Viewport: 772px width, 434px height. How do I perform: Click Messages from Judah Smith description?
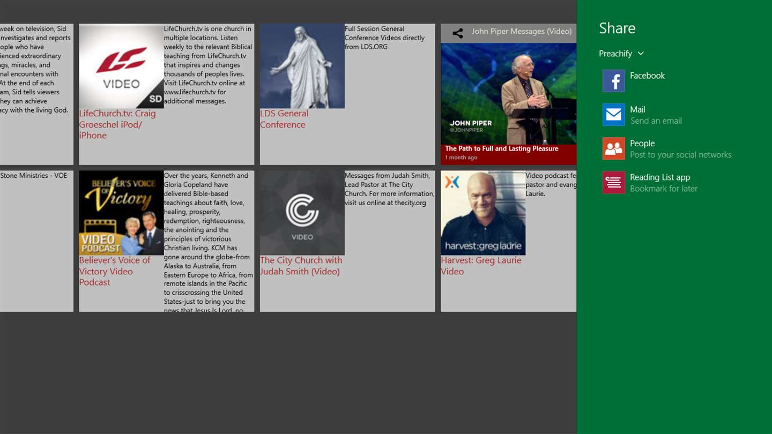[x=389, y=189]
